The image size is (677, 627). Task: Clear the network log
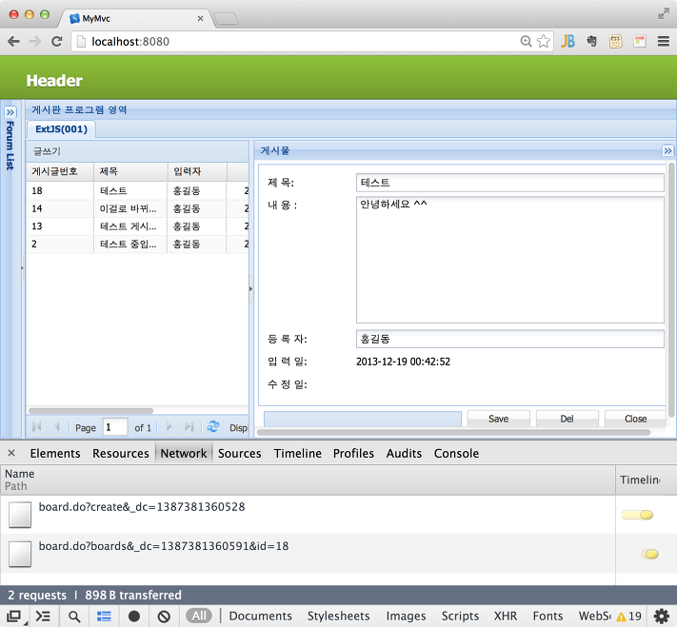coord(164,617)
